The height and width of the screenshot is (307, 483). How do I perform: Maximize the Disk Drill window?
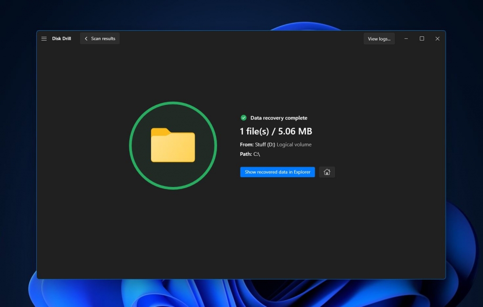click(x=422, y=39)
